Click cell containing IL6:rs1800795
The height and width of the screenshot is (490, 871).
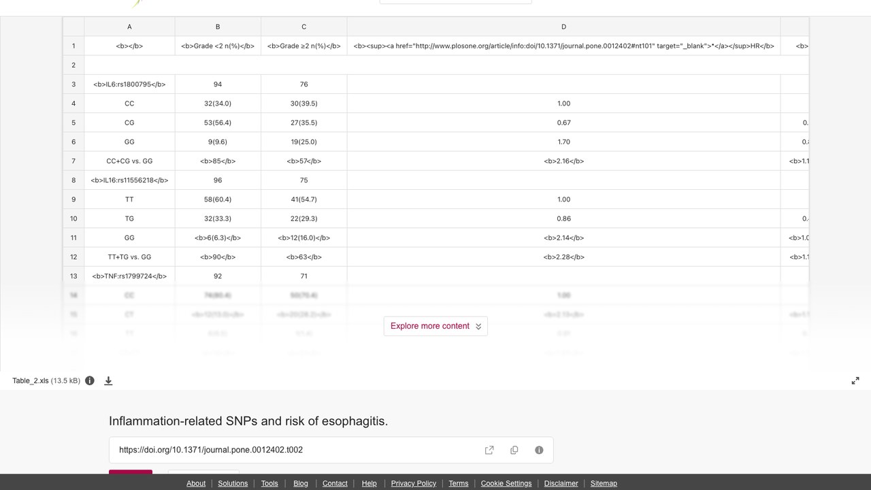(129, 84)
